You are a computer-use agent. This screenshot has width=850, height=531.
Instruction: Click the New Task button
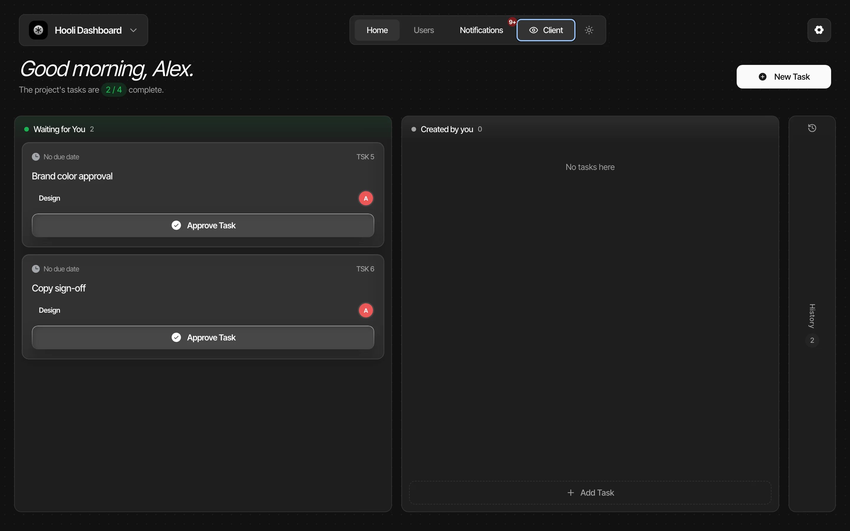[784, 77]
